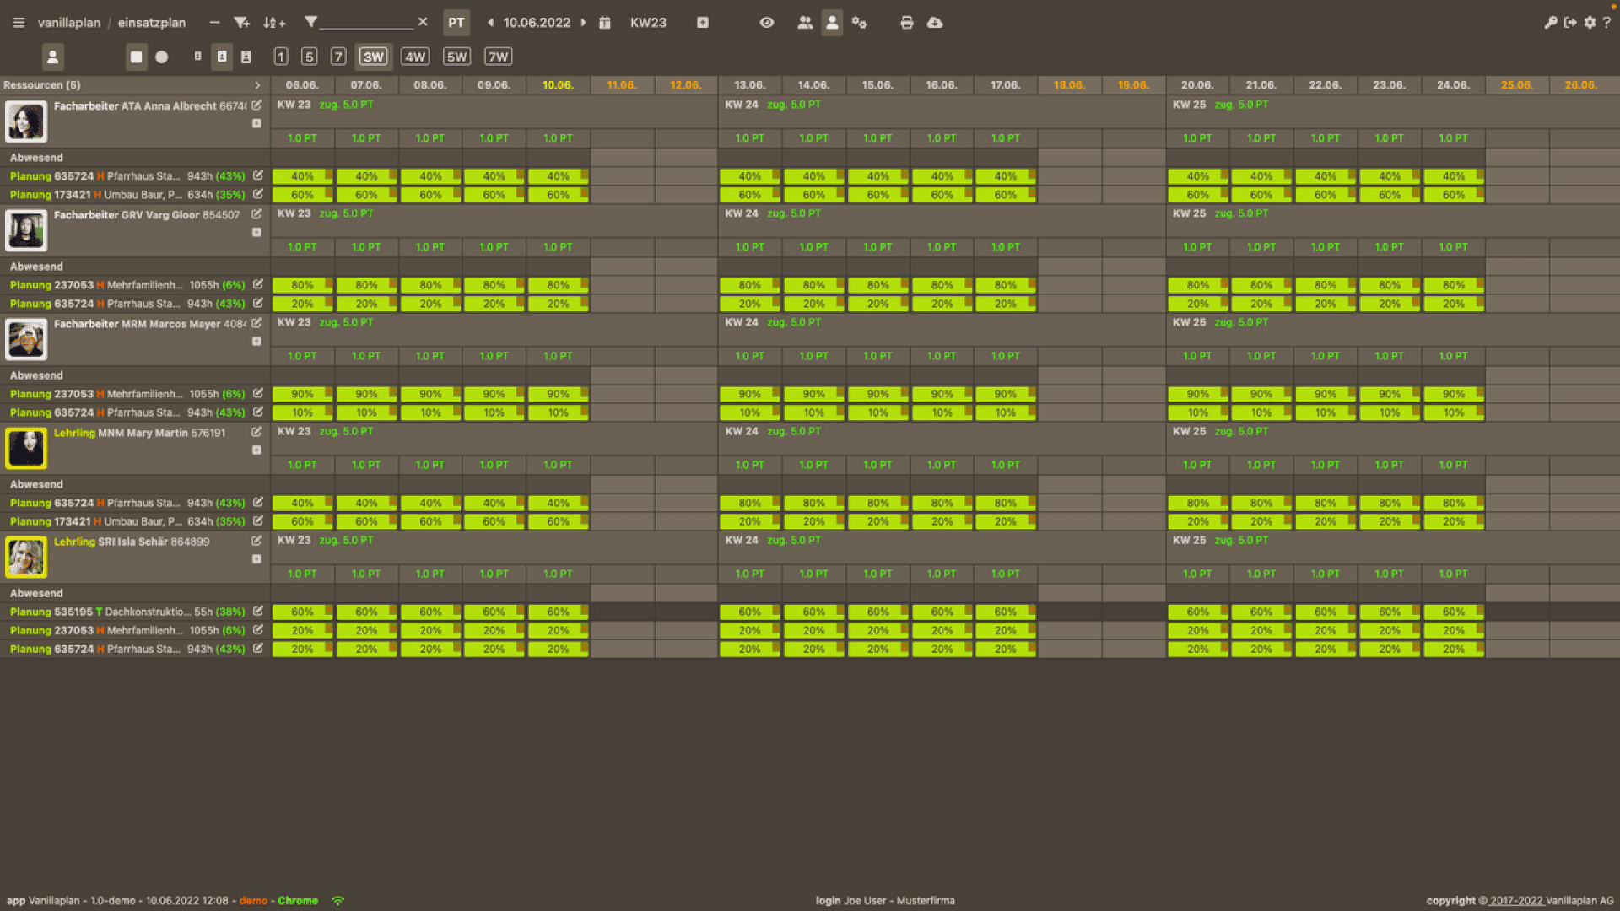Switch to the 1 day view
The height and width of the screenshot is (911, 1620).
click(281, 57)
